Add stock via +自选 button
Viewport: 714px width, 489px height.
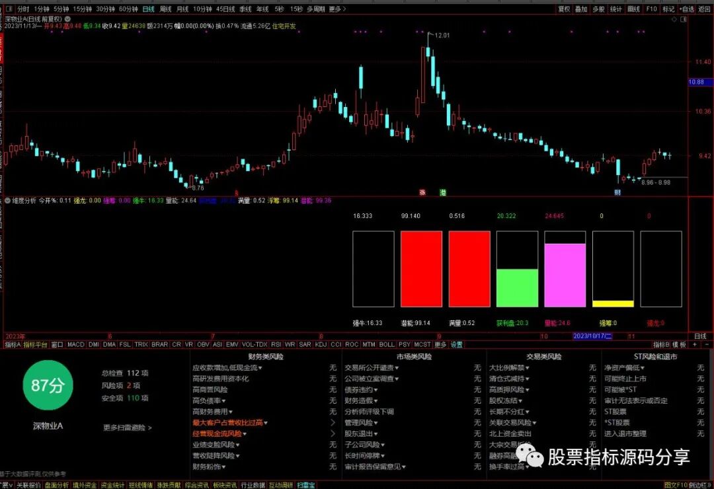687,9
